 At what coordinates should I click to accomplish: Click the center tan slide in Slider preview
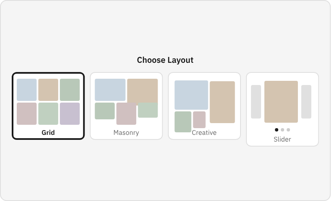click(x=281, y=102)
